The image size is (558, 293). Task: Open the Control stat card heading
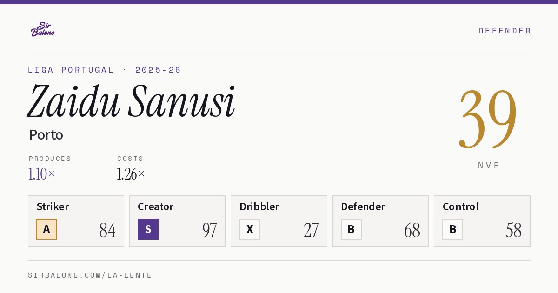pyautogui.click(x=460, y=206)
